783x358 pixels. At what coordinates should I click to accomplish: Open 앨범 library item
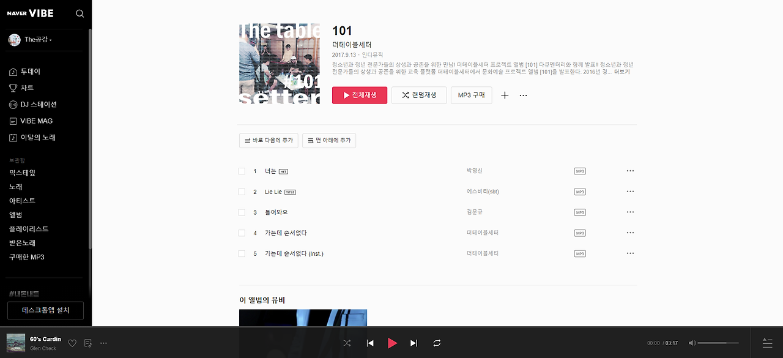[x=15, y=215]
